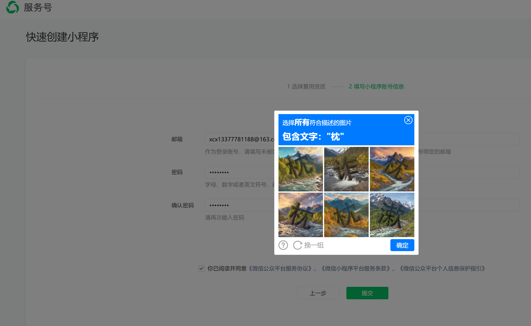This screenshot has width=531, height=326.
Task: Click the refresh 换一组 icon
Action: coord(297,245)
